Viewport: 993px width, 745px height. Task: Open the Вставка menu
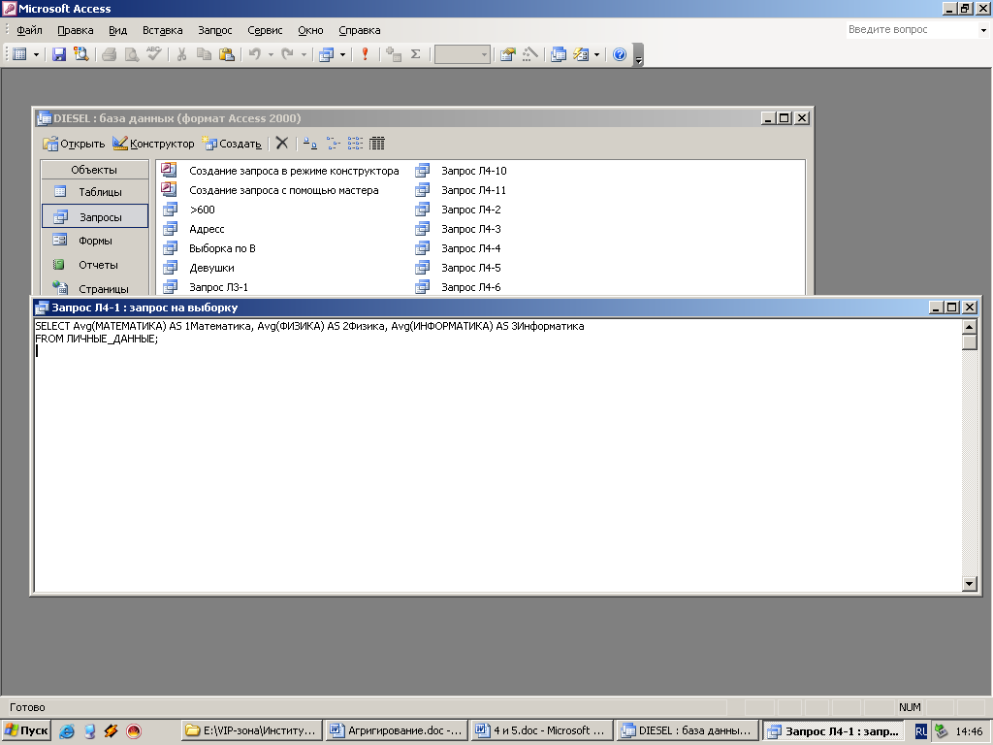pos(162,30)
